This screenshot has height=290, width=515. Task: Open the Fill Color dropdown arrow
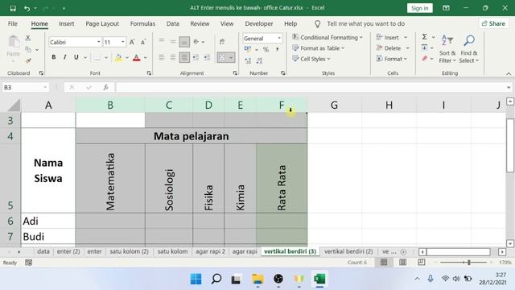(x=127, y=58)
